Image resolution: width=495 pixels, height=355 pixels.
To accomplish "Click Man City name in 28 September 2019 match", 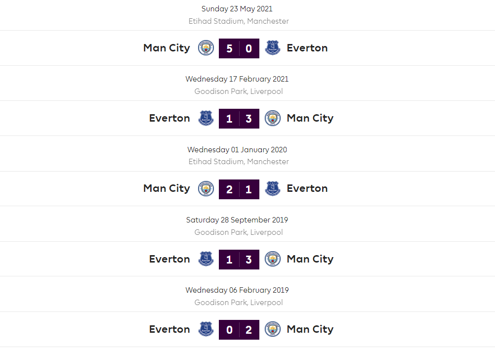I will 310,259.
